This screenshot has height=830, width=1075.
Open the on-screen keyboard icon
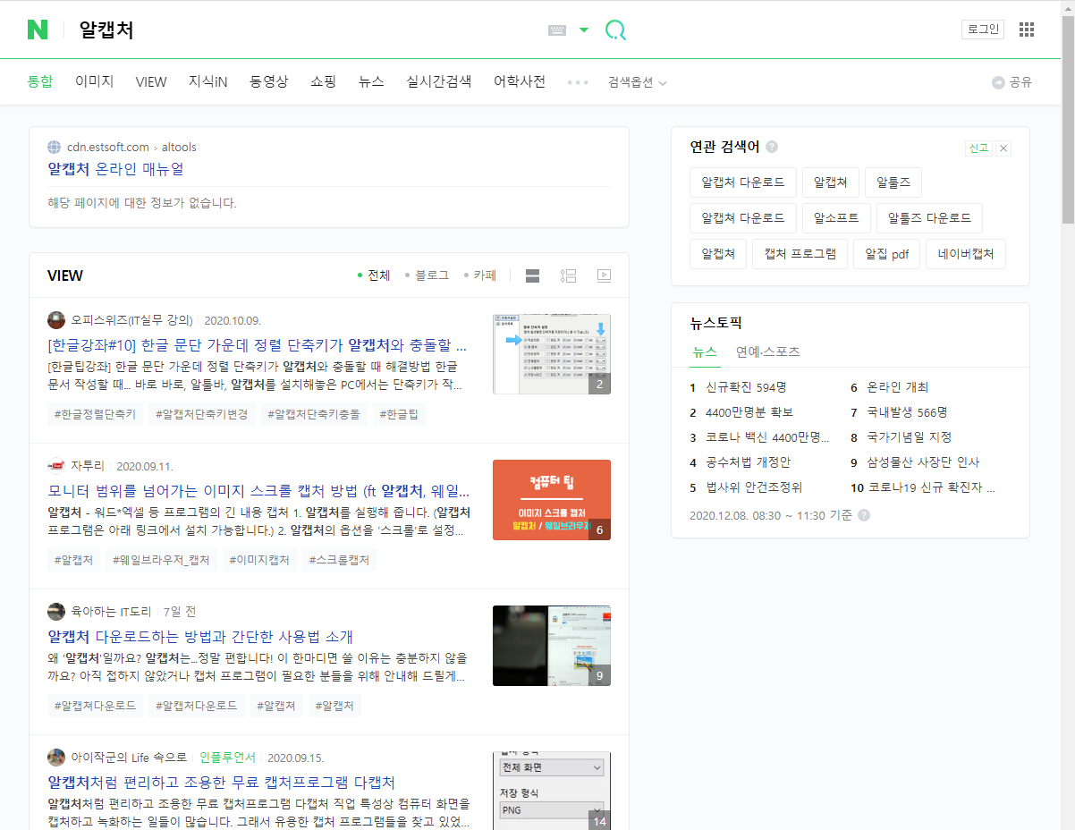(557, 30)
